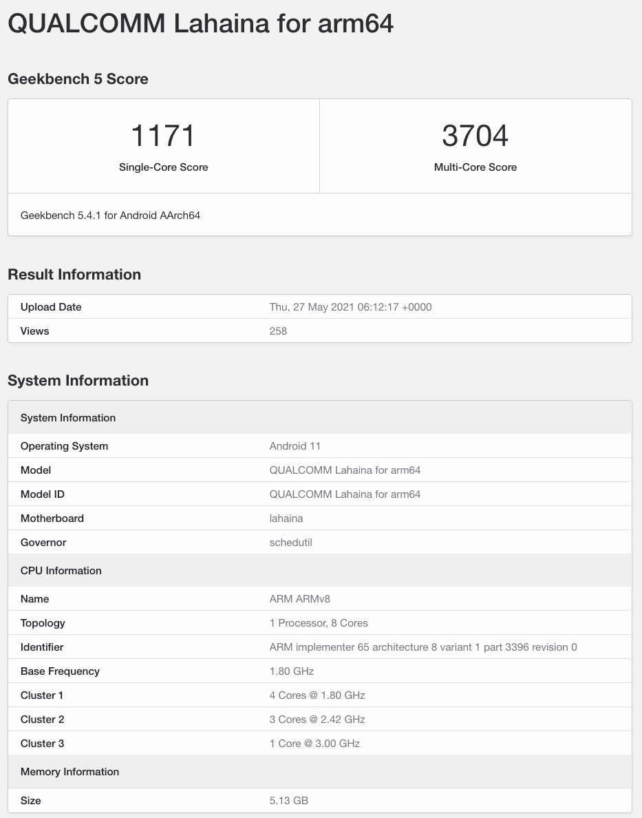The height and width of the screenshot is (818, 642).
Task: Click the Model row label
Action: (36, 470)
